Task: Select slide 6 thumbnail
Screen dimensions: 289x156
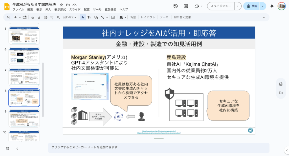Action: click(x=24, y=56)
